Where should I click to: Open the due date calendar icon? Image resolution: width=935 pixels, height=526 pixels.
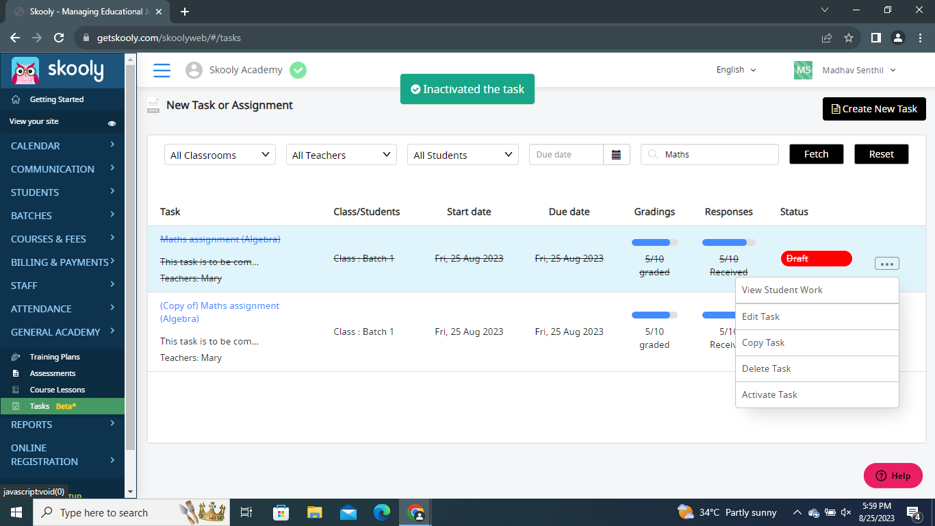[616, 155]
